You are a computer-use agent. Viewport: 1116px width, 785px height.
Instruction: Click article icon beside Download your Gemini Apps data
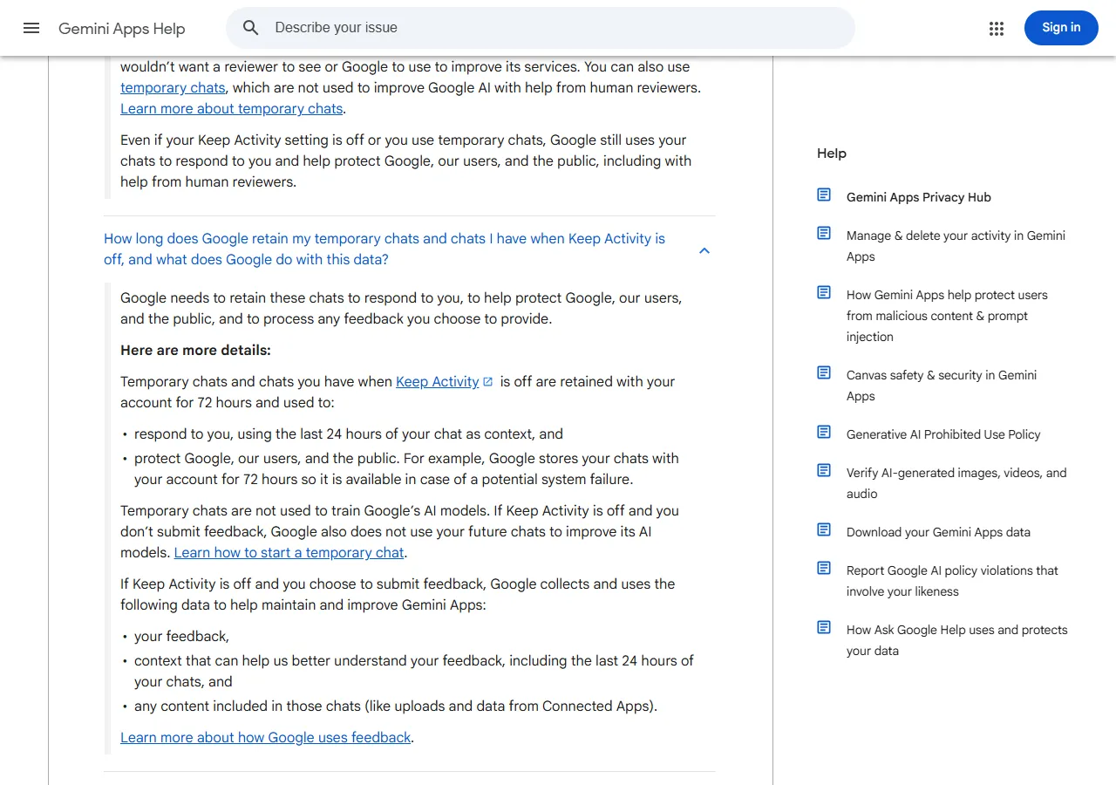[824, 529]
